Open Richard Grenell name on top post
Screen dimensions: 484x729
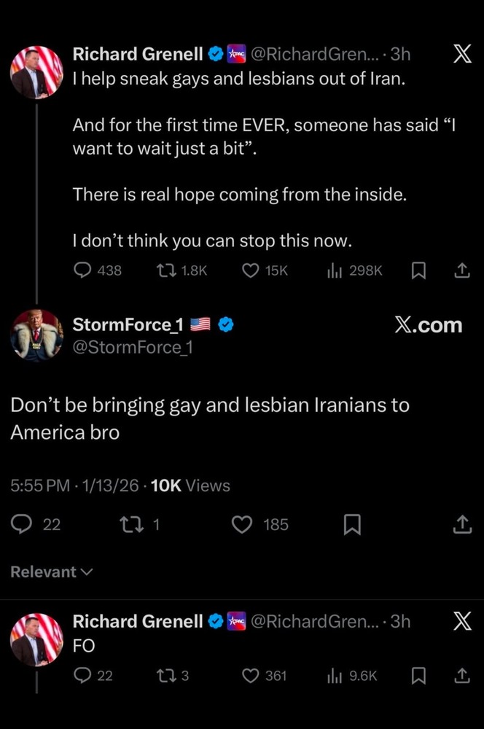[138, 54]
